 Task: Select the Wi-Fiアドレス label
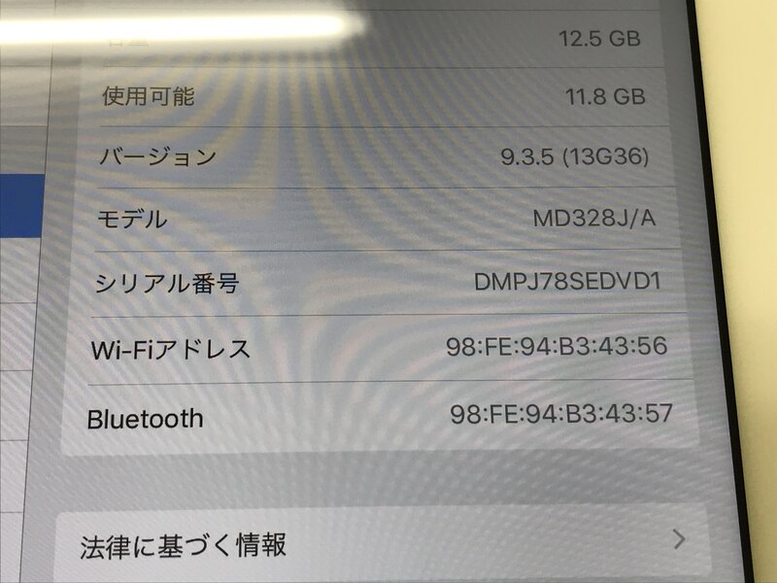(171, 350)
